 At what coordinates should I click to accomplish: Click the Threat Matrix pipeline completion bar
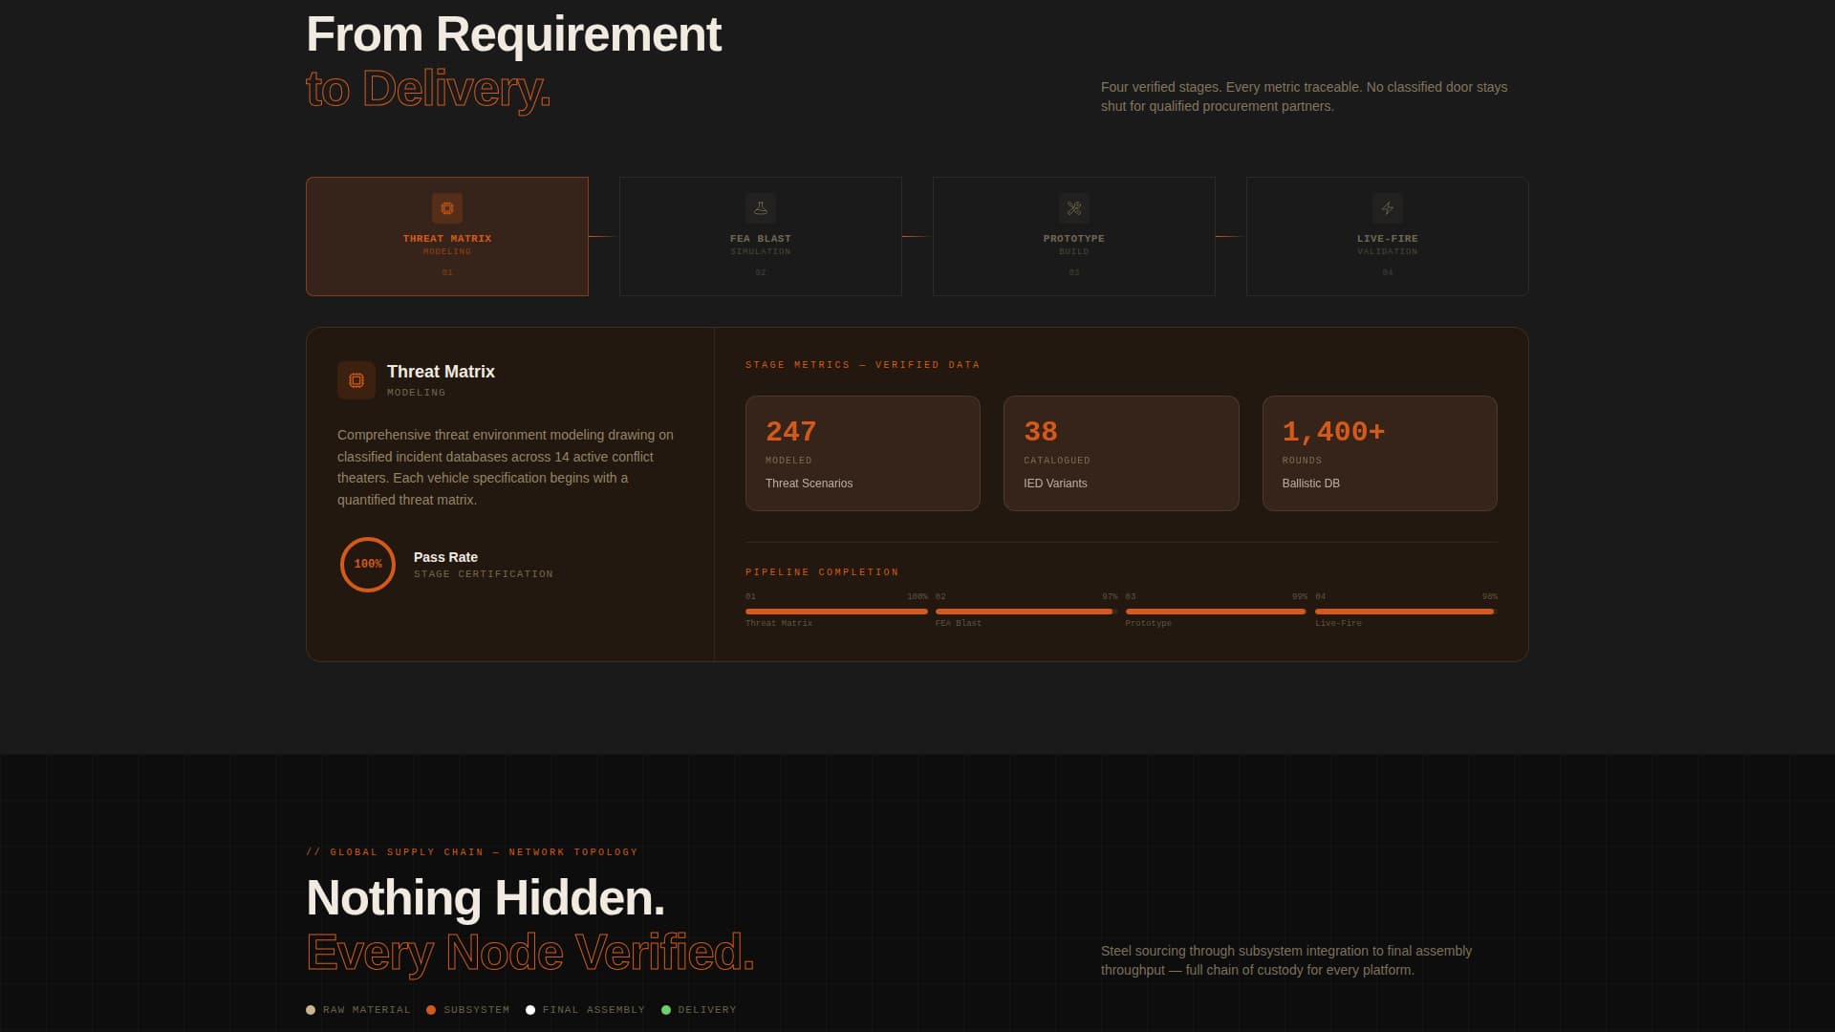[836, 611]
